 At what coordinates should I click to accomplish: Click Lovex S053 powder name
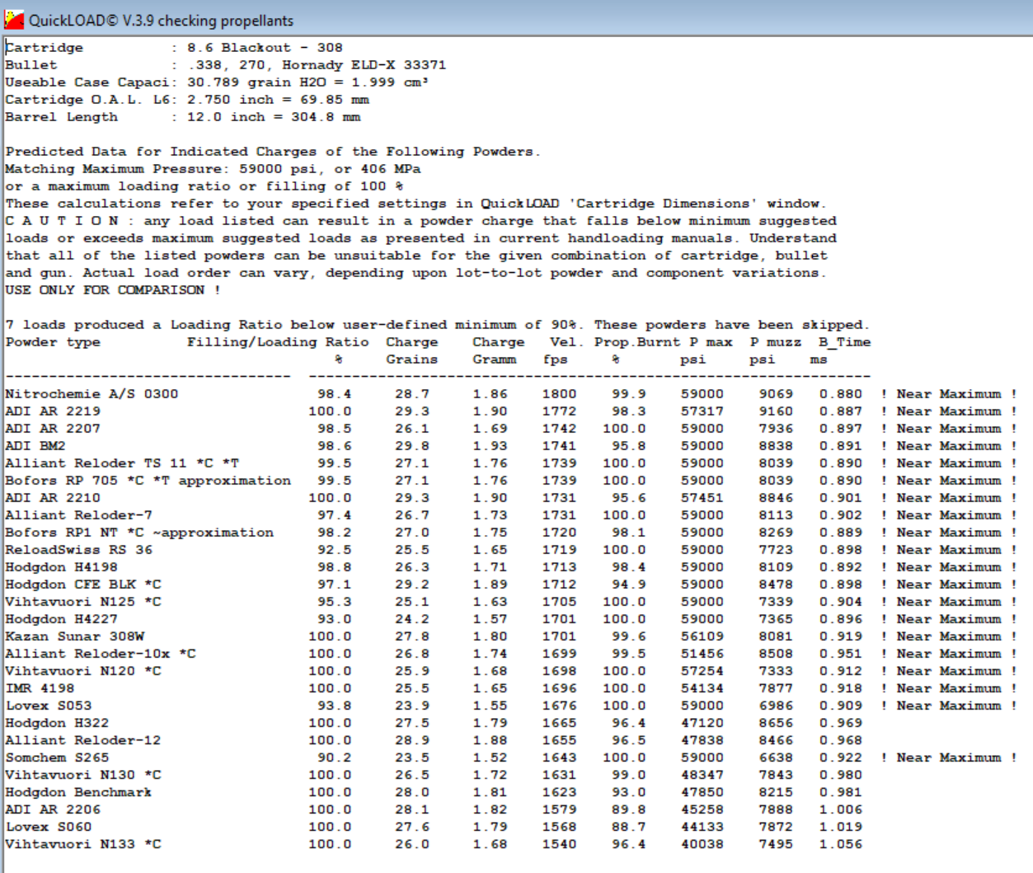pos(49,706)
